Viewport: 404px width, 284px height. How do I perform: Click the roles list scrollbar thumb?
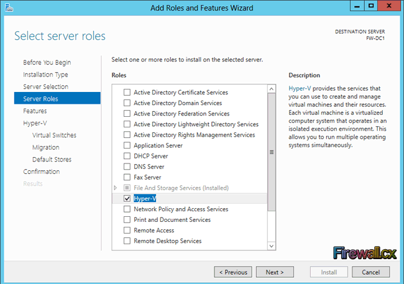pyautogui.click(x=272, y=152)
